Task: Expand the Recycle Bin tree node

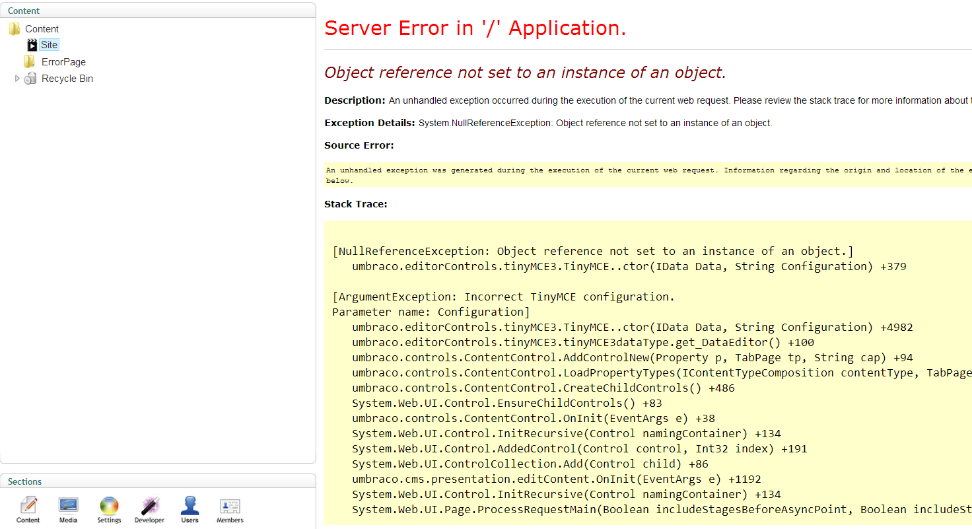Action: 17,79
